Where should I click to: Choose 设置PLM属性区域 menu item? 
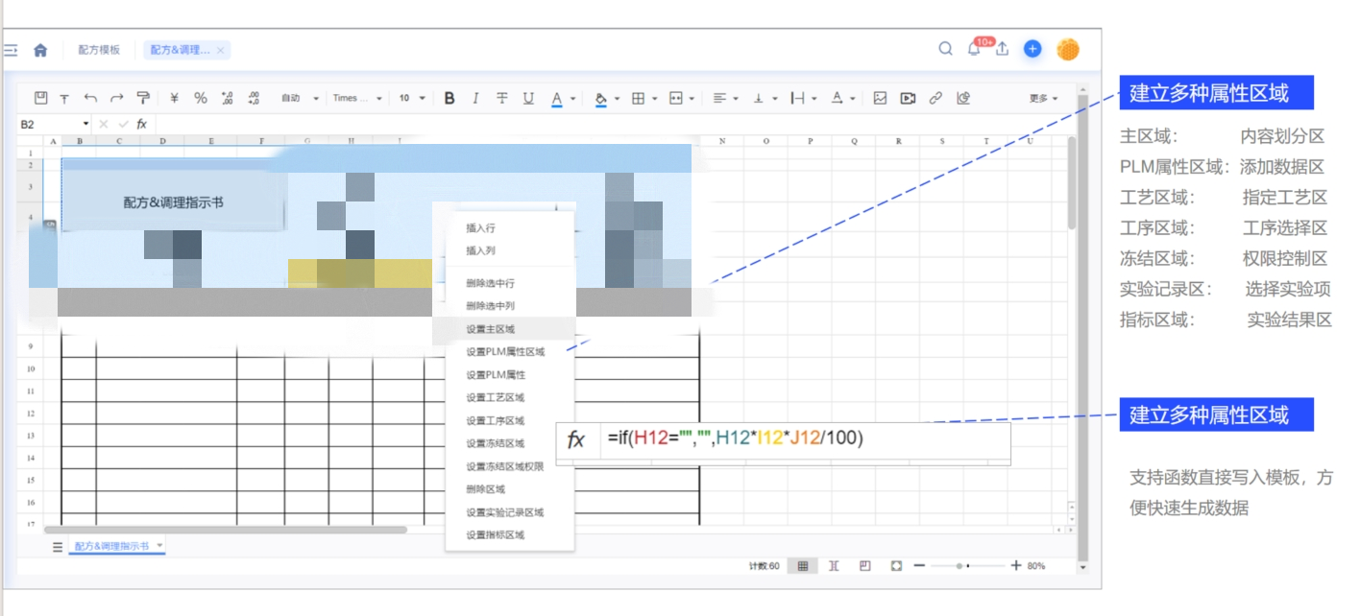(x=504, y=351)
